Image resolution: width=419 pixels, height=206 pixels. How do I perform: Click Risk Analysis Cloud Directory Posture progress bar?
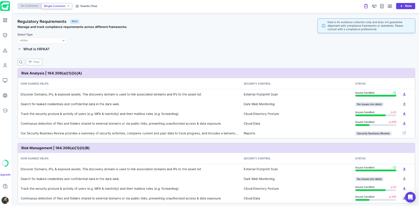(376, 115)
